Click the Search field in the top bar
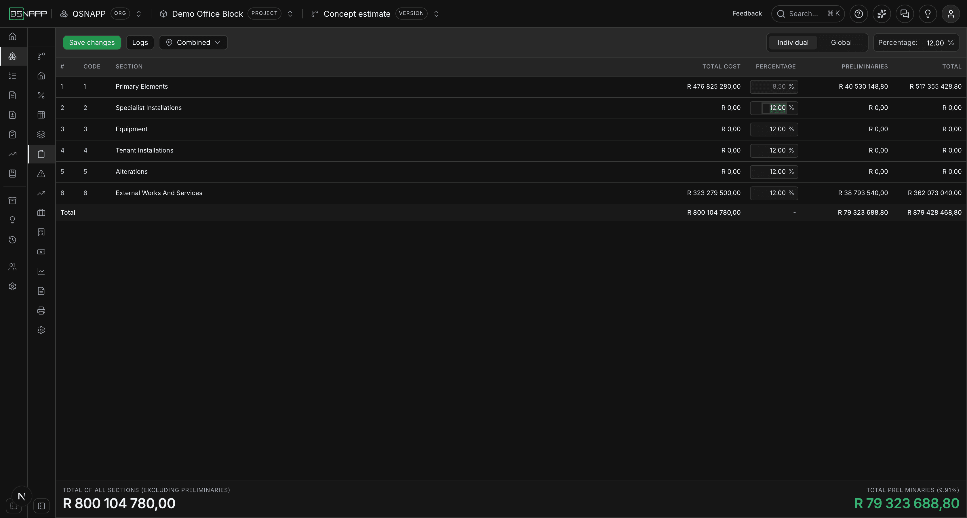This screenshot has height=518, width=967. coord(808,14)
